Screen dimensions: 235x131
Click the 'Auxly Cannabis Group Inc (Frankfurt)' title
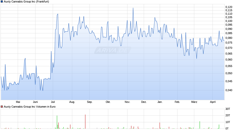pos(26,2)
